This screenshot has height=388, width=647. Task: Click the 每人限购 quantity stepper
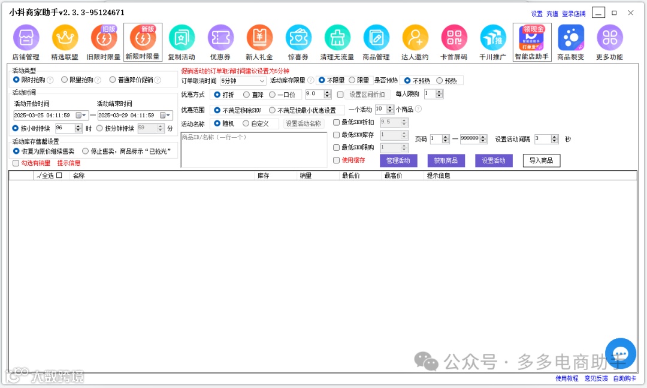coord(440,94)
